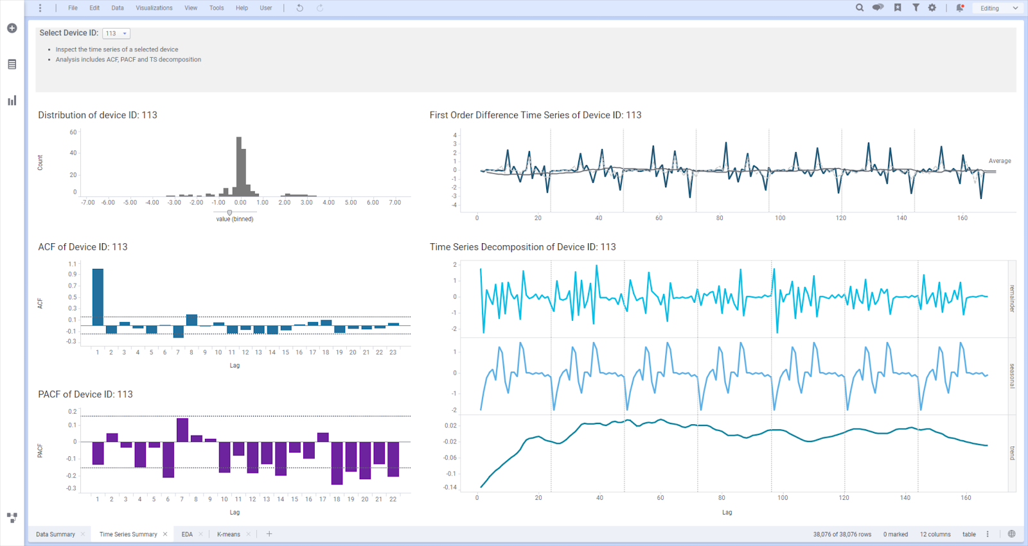Open the conversations speech bubble icon
Viewport: 1028px width, 546px height.
click(x=878, y=8)
